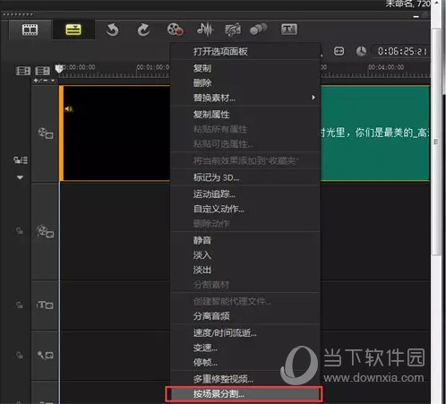Choose 复制 in the context menu
This screenshot has height=404, width=446.
point(245,68)
